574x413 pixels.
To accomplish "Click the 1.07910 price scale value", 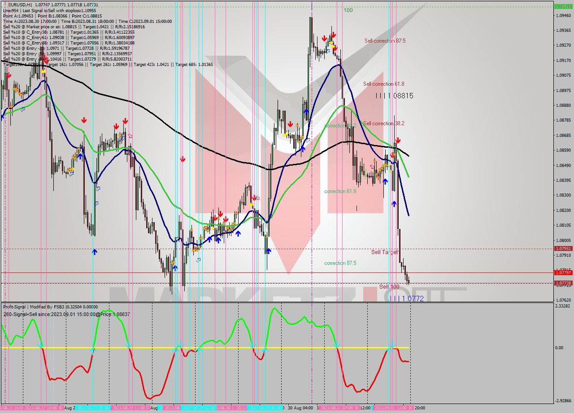I will [563, 255].
